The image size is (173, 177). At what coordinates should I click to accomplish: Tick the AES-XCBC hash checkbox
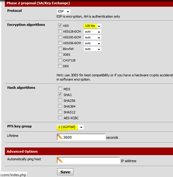point(60,117)
